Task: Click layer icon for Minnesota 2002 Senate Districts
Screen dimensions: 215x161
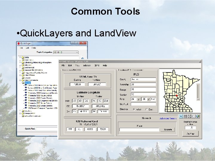Action: click(x=26, y=106)
